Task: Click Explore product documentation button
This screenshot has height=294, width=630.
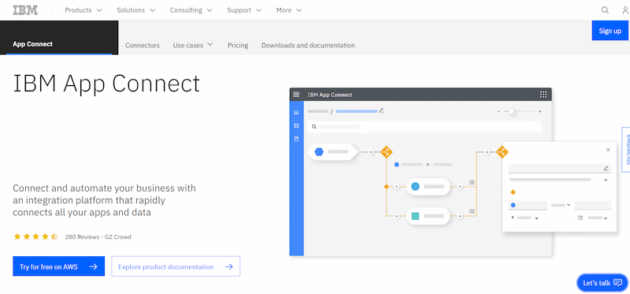Action: (176, 266)
